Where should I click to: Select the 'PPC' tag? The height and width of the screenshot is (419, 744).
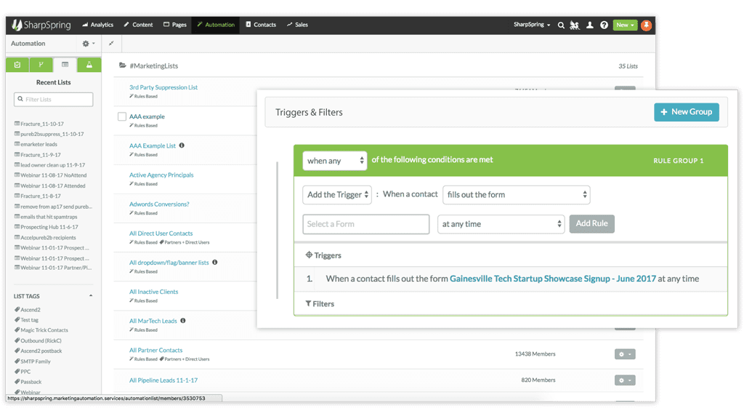pyautogui.click(x=25, y=372)
